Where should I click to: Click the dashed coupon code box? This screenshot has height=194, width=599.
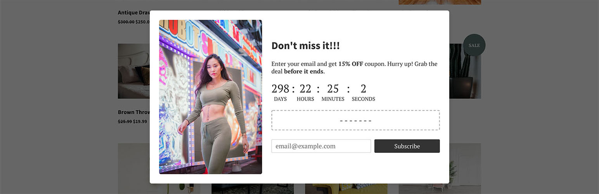point(355,120)
